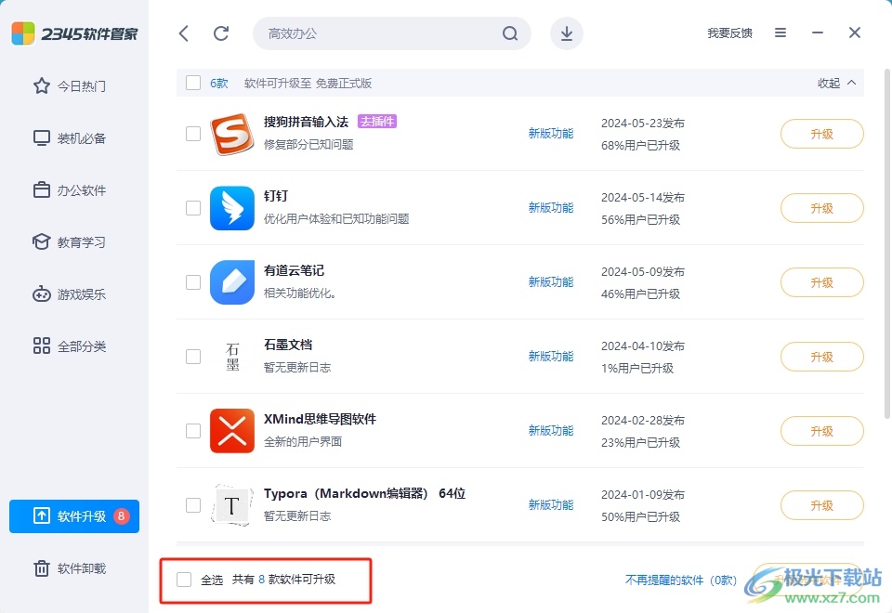Image resolution: width=892 pixels, height=613 pixels.
Task: Check the XMind思维导图软件 row checkbox
Action: (x=193, y=431)
